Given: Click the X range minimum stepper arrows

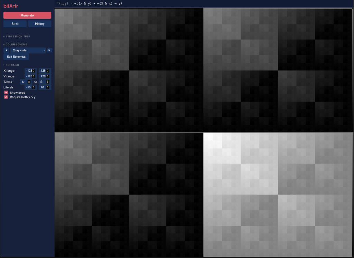Looking at the screenshot, I should pyautogui.click(x=34, y=71).
